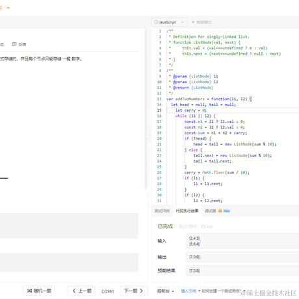Viewport: 299px width, 299px height.
Task: Go to next problem with 下一题
Action: point(134,291)
